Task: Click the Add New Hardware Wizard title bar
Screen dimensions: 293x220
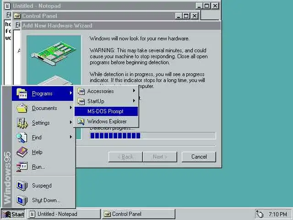Action: click(121, 26)
